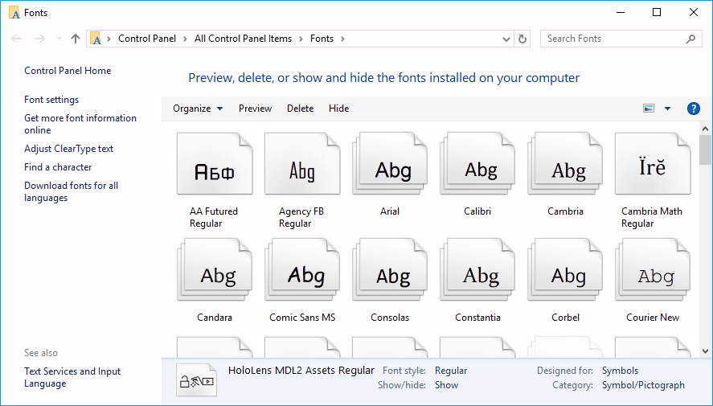This screenshot has width=713, height=406.
Task: Open Font settings link
Action: click(51, 100)
